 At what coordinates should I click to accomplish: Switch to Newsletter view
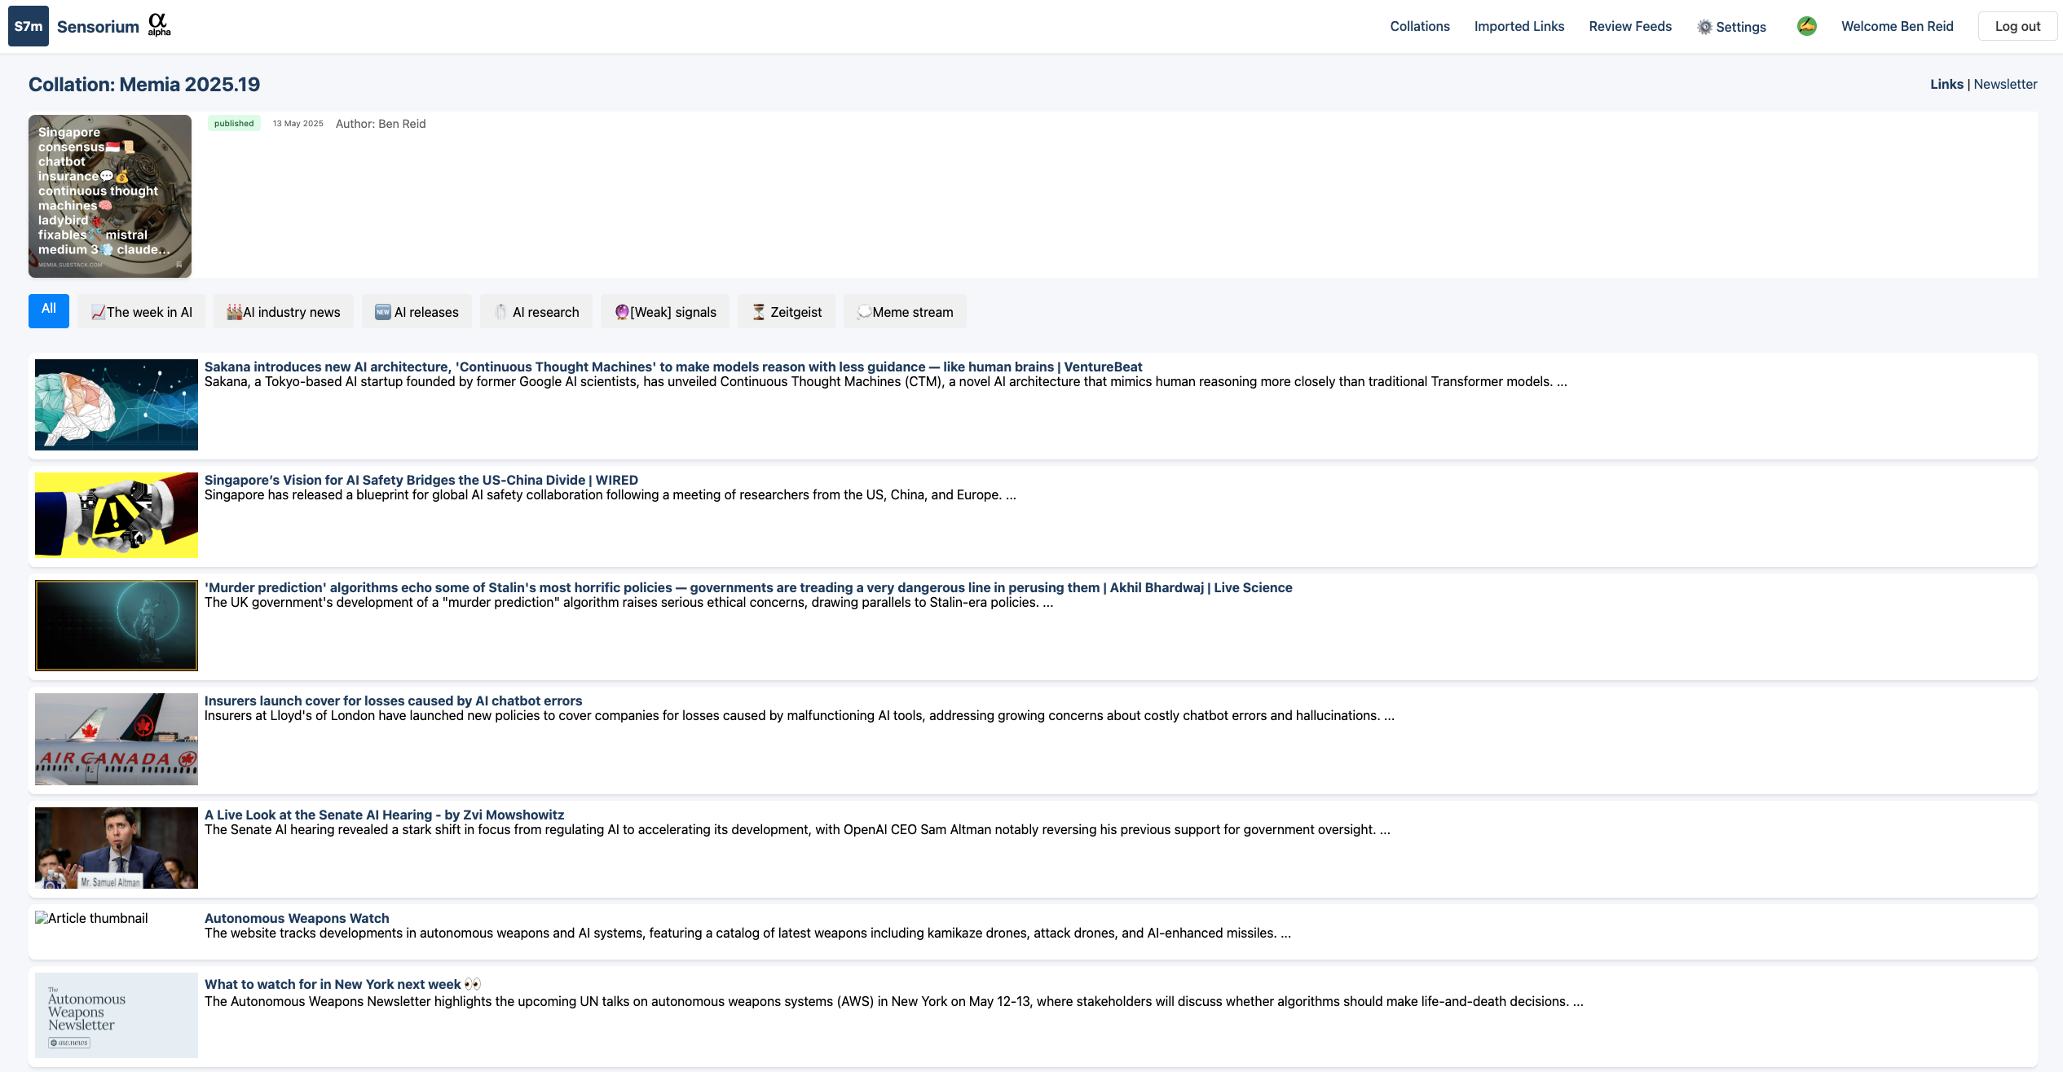tap(2005, 84)
